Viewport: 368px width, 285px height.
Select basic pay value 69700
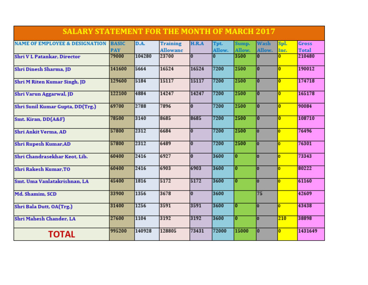117,106
